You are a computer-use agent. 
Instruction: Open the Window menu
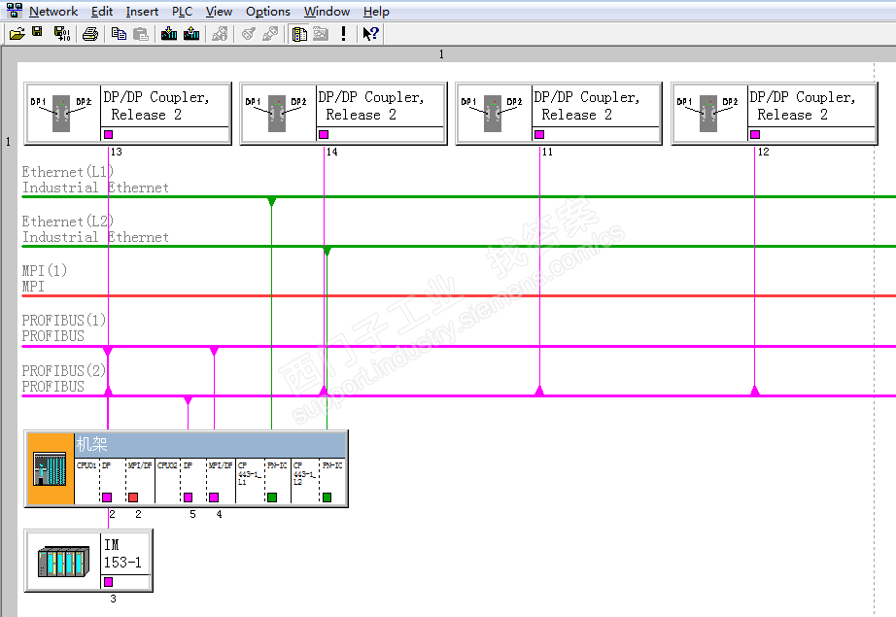327,12
